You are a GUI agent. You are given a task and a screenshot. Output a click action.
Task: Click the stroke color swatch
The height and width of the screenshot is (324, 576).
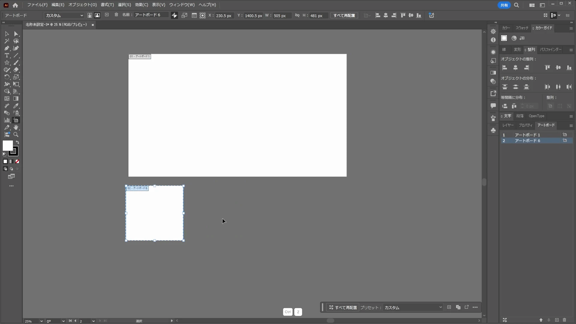pos(14,152)
